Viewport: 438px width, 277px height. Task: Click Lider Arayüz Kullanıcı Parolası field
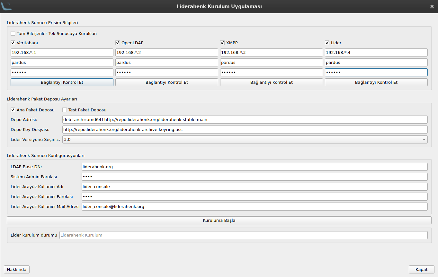pos(255,197)
